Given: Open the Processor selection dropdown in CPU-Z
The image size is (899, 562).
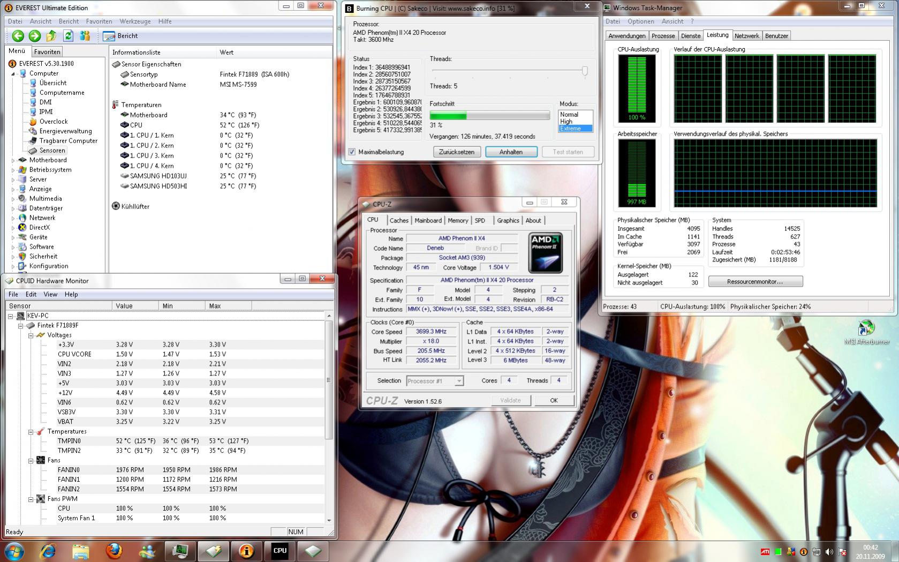Looking at the screenshot, I should 459,381.
